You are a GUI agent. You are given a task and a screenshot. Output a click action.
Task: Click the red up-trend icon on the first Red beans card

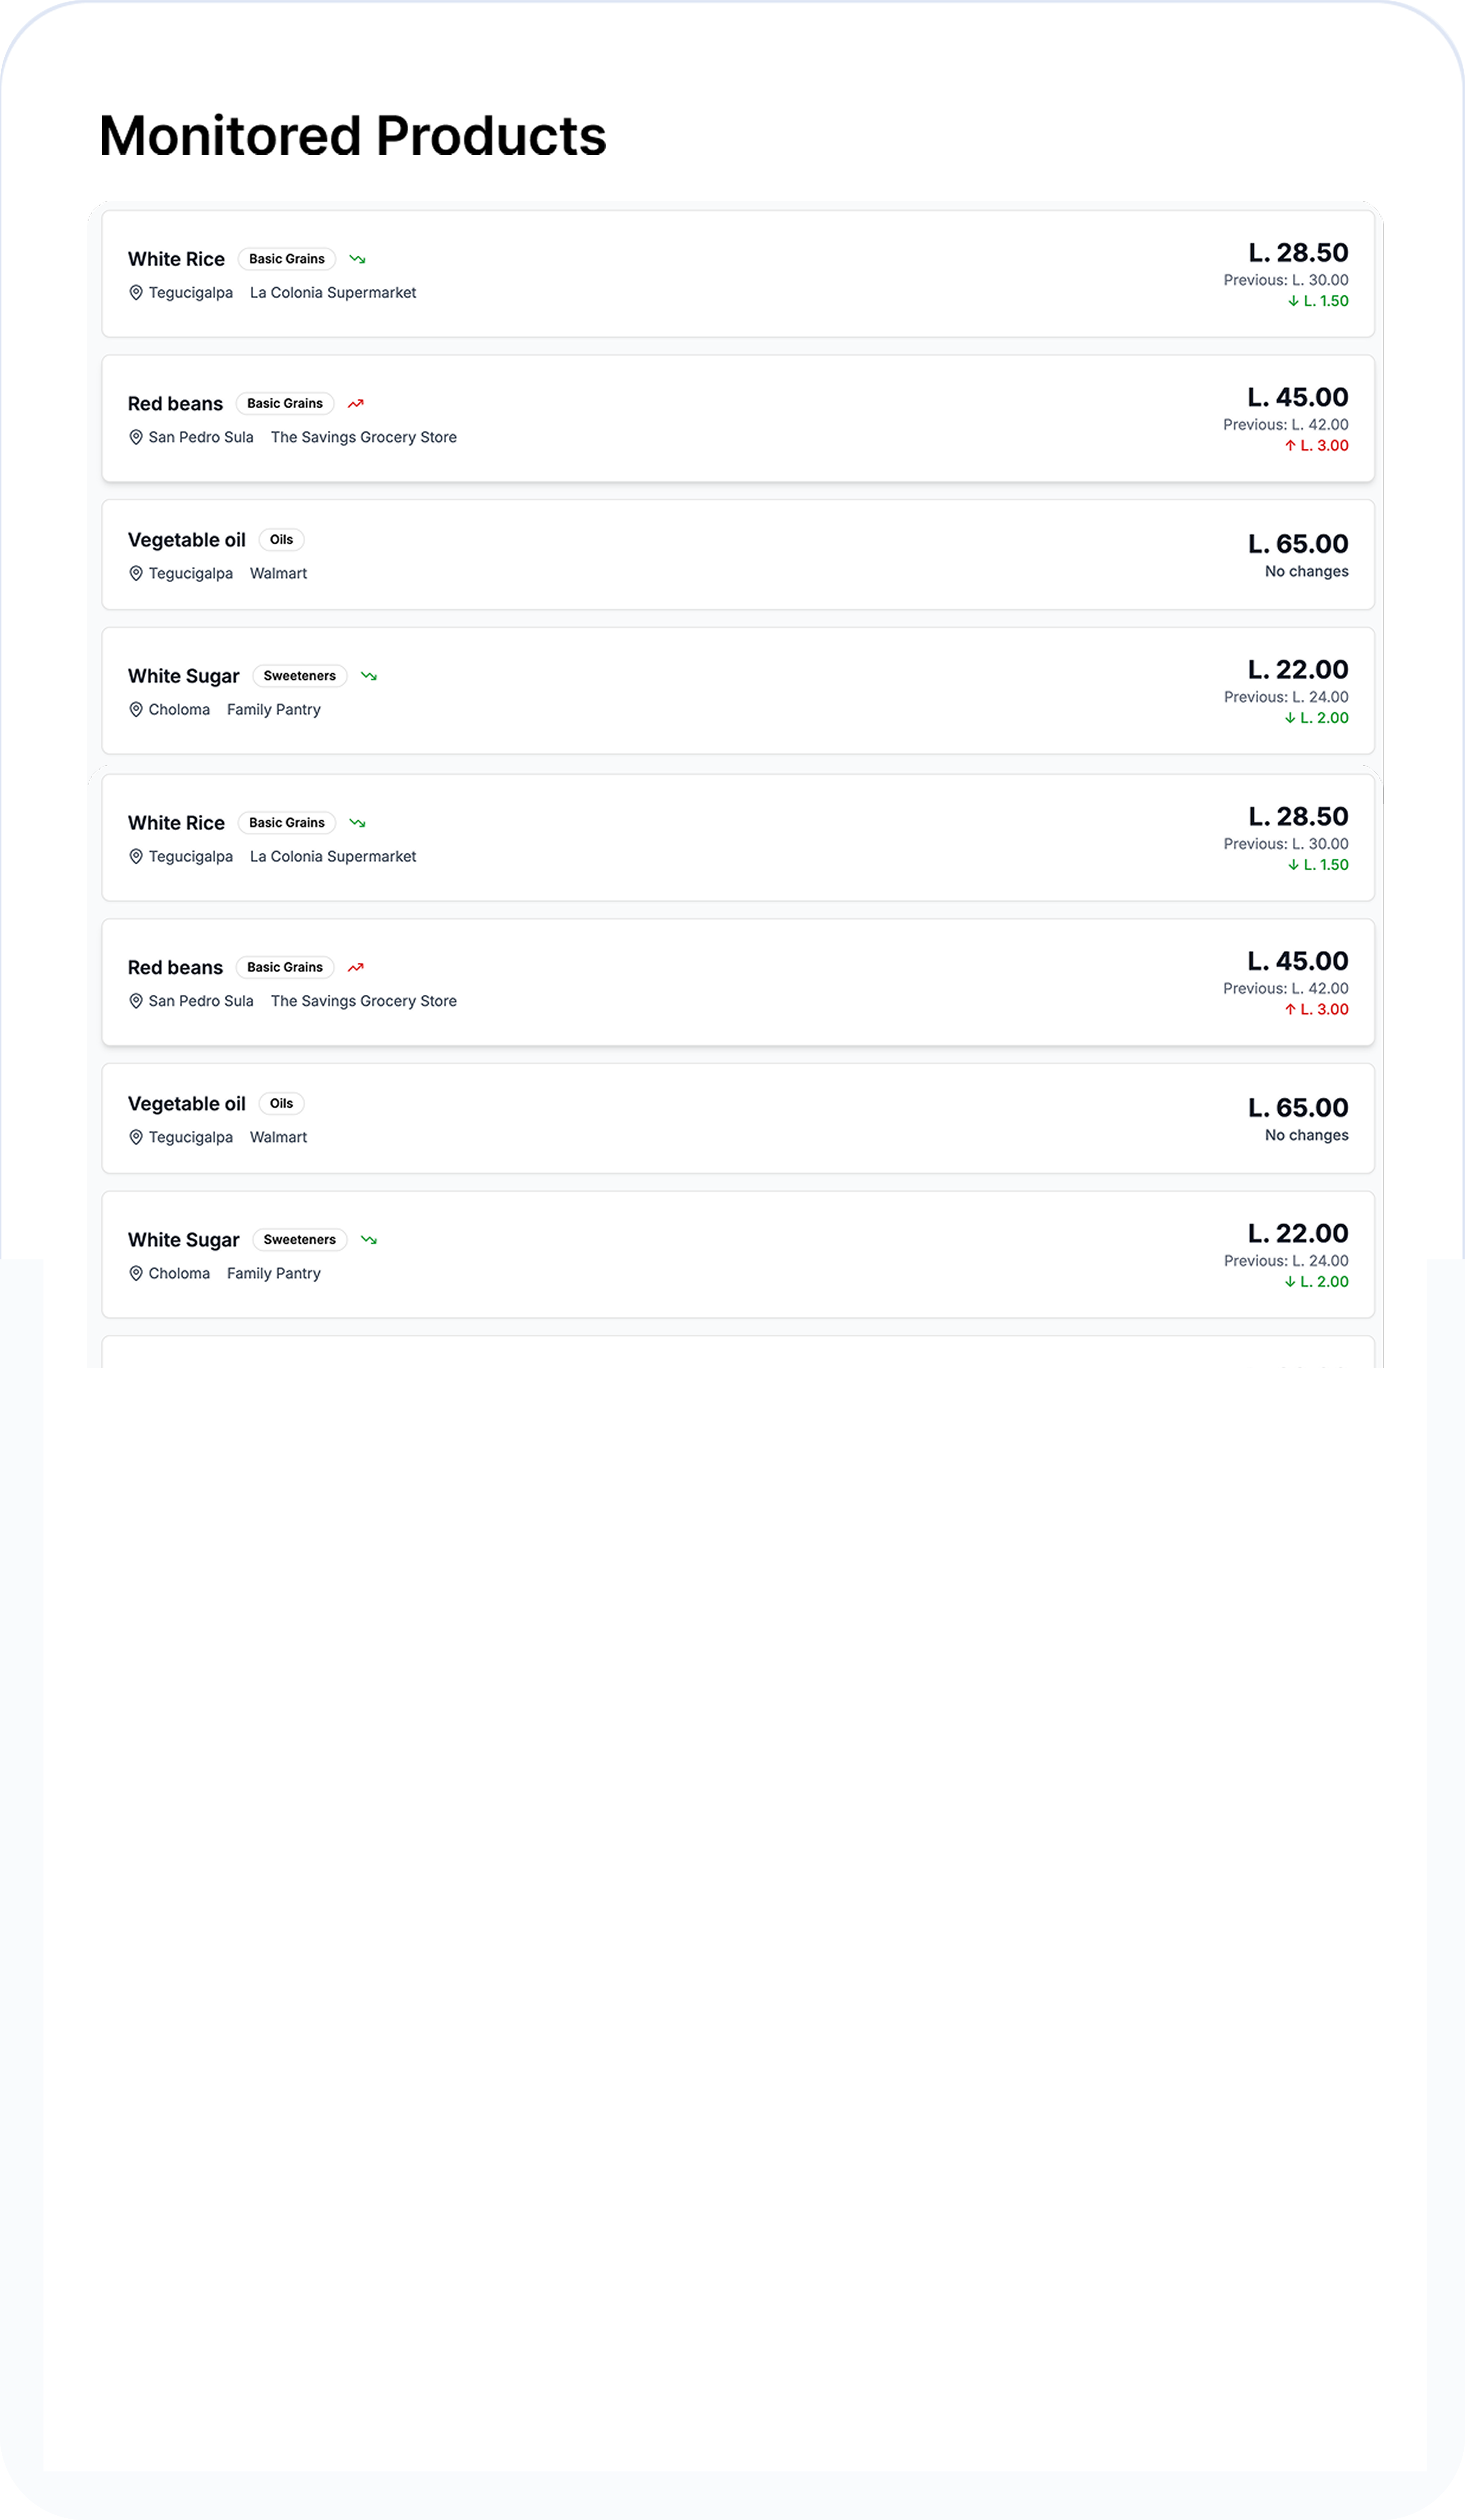(355, 404)
